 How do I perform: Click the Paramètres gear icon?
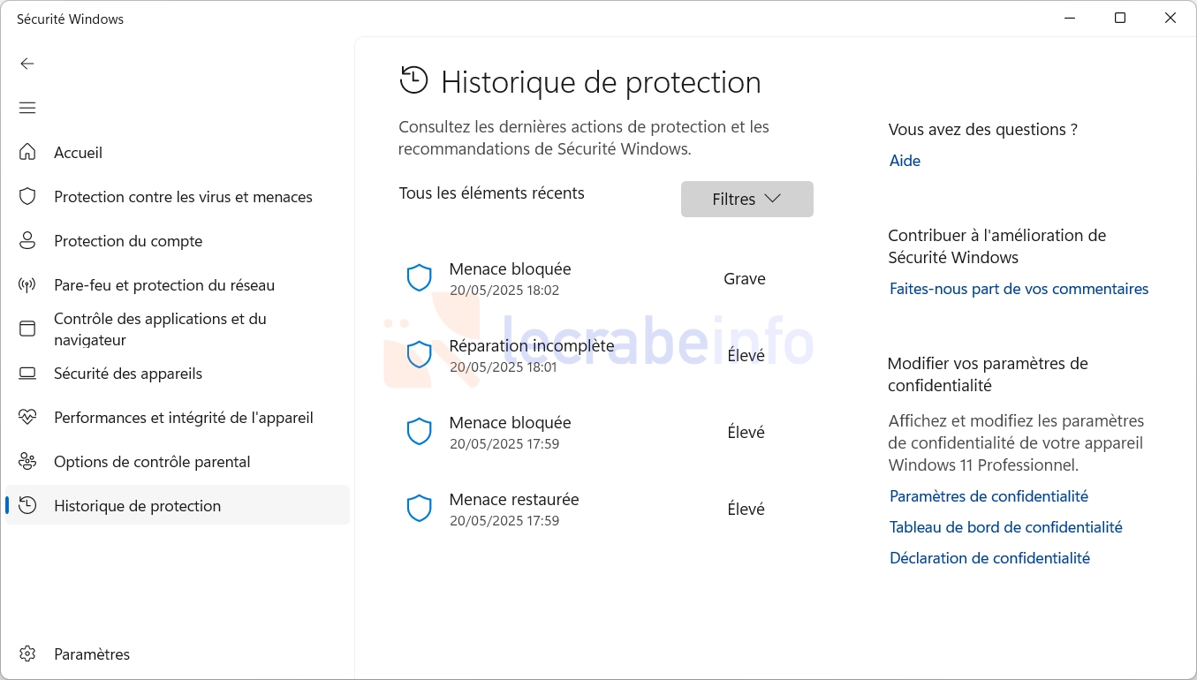click(x=27, y=654)
